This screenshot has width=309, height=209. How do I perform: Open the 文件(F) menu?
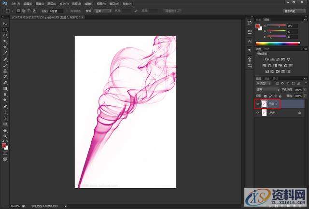coord(16,3)
